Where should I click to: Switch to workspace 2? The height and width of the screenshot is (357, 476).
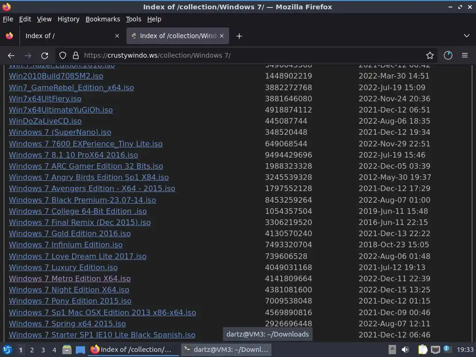click(32, 350)
